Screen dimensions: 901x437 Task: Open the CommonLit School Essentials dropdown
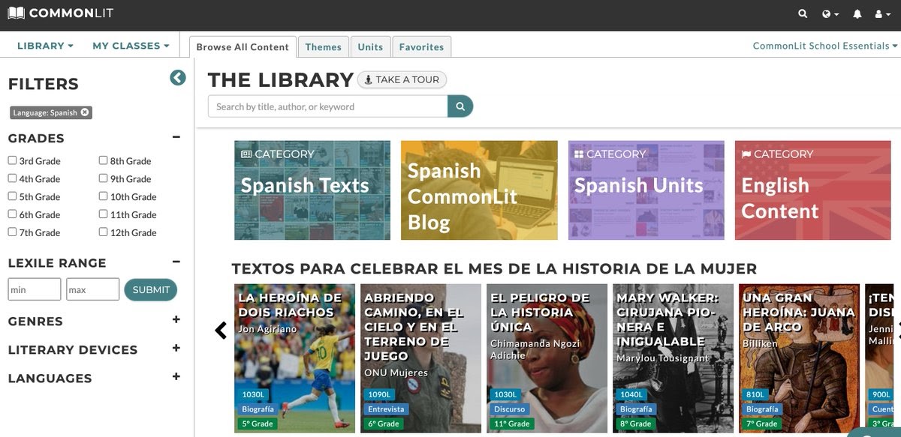[825, 46]
